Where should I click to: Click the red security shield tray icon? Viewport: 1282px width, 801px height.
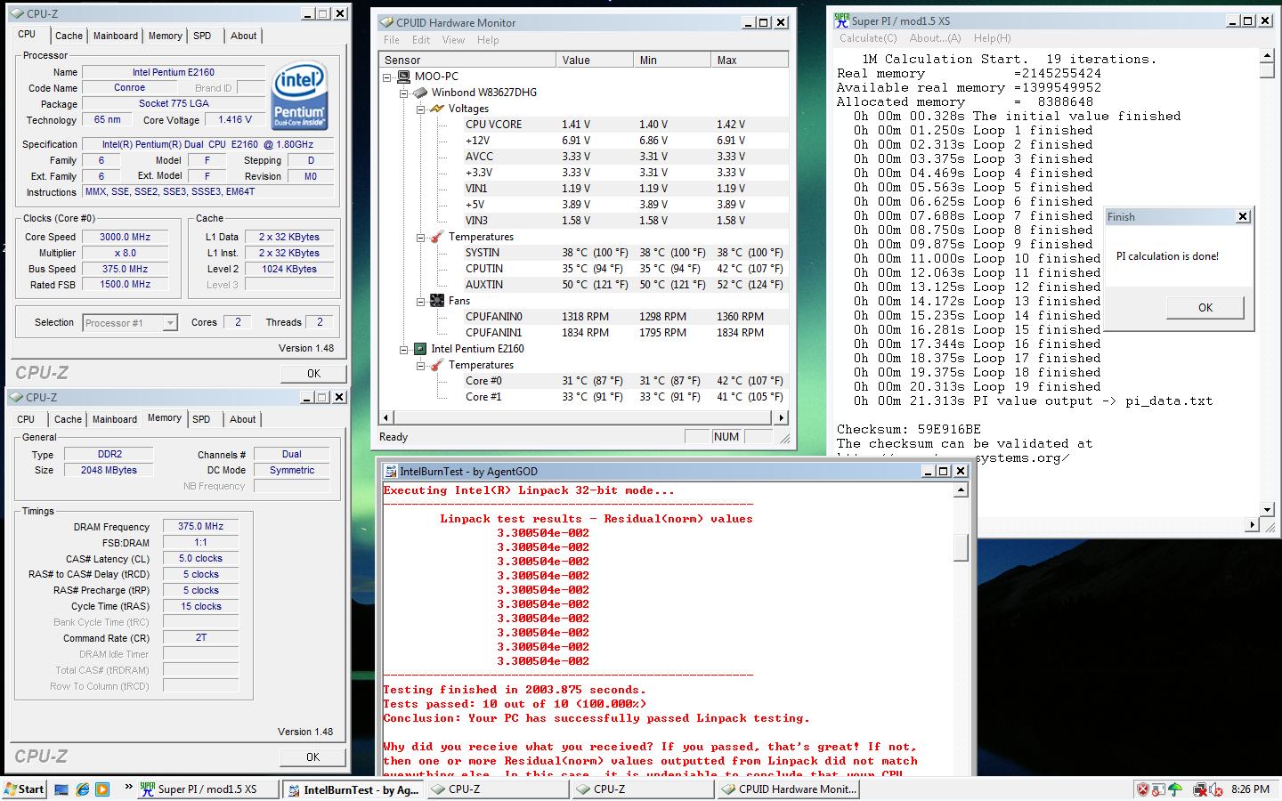[x=1144, y=789]
